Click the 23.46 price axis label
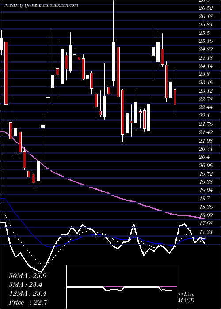This screenshot has width=221, height=309. (206, 83)
